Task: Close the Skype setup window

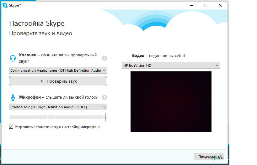Action: point(220,5)
